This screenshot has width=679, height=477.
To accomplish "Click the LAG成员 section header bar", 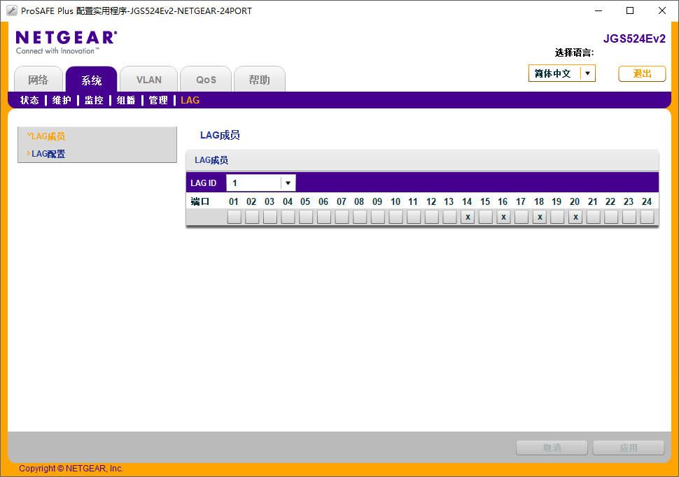I will (422, 160).
